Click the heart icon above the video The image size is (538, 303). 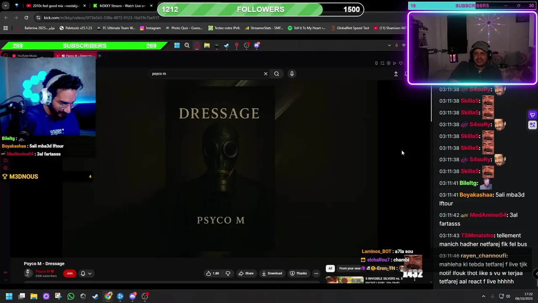(x=401, y=63)
